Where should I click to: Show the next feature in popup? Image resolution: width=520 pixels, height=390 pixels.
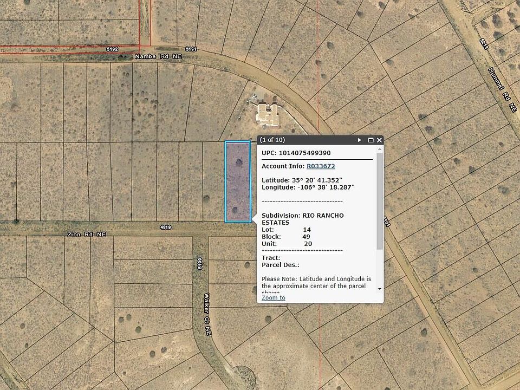click(x=360, y=140)
